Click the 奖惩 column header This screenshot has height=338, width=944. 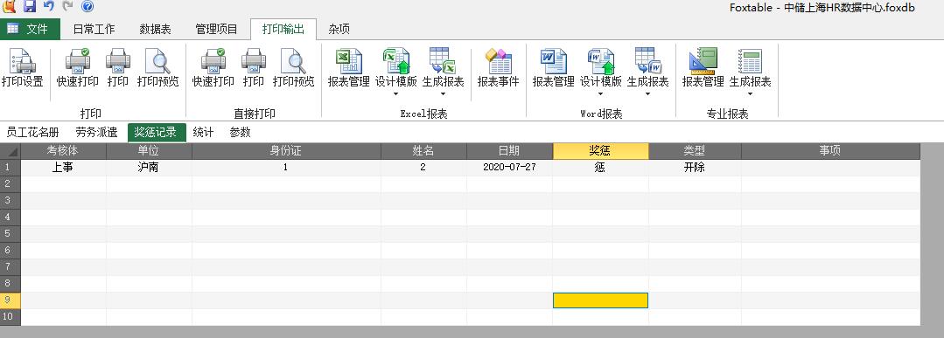[x=600, y=151]
